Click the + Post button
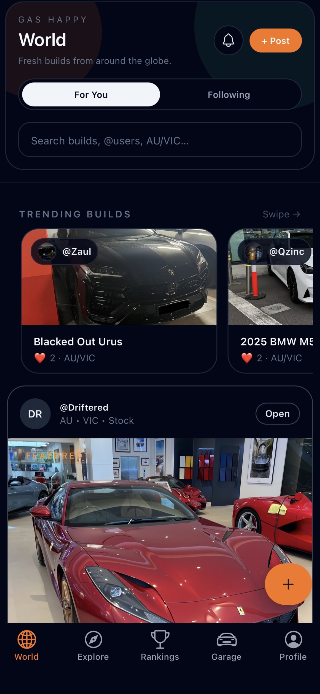This screenshot has height=694, width=320. click(x=276, y=41)
